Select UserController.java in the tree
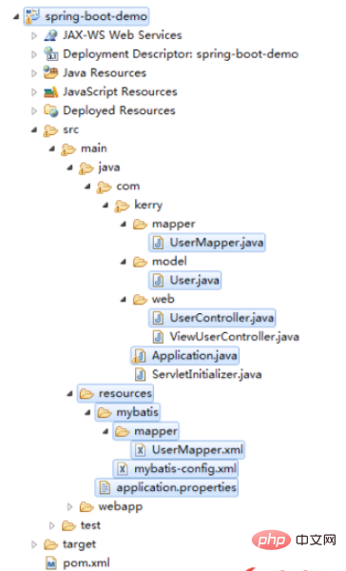This screenshot has height=571, width=346. (x=212, y=318)
